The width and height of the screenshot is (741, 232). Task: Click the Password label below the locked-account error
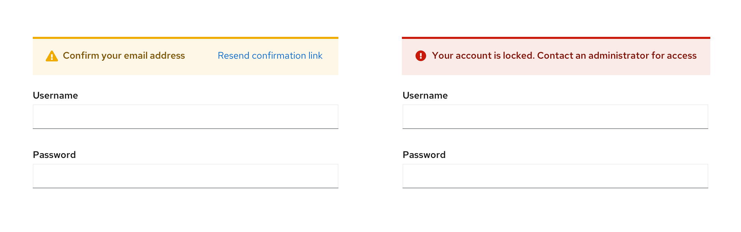pyautogui.click(x=424, y=155)
